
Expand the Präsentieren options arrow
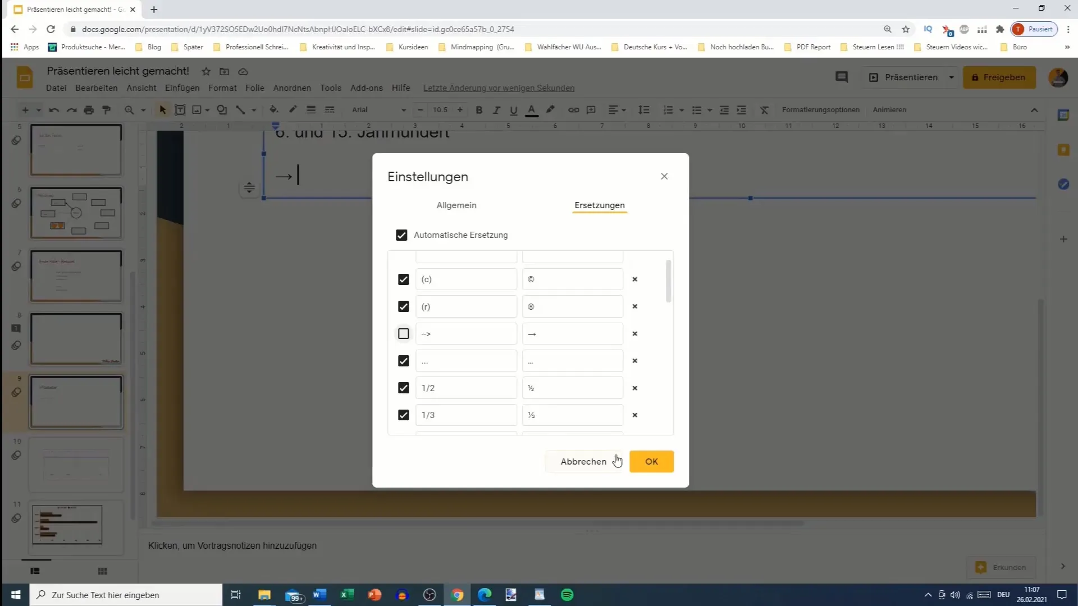tap(951, 77)
